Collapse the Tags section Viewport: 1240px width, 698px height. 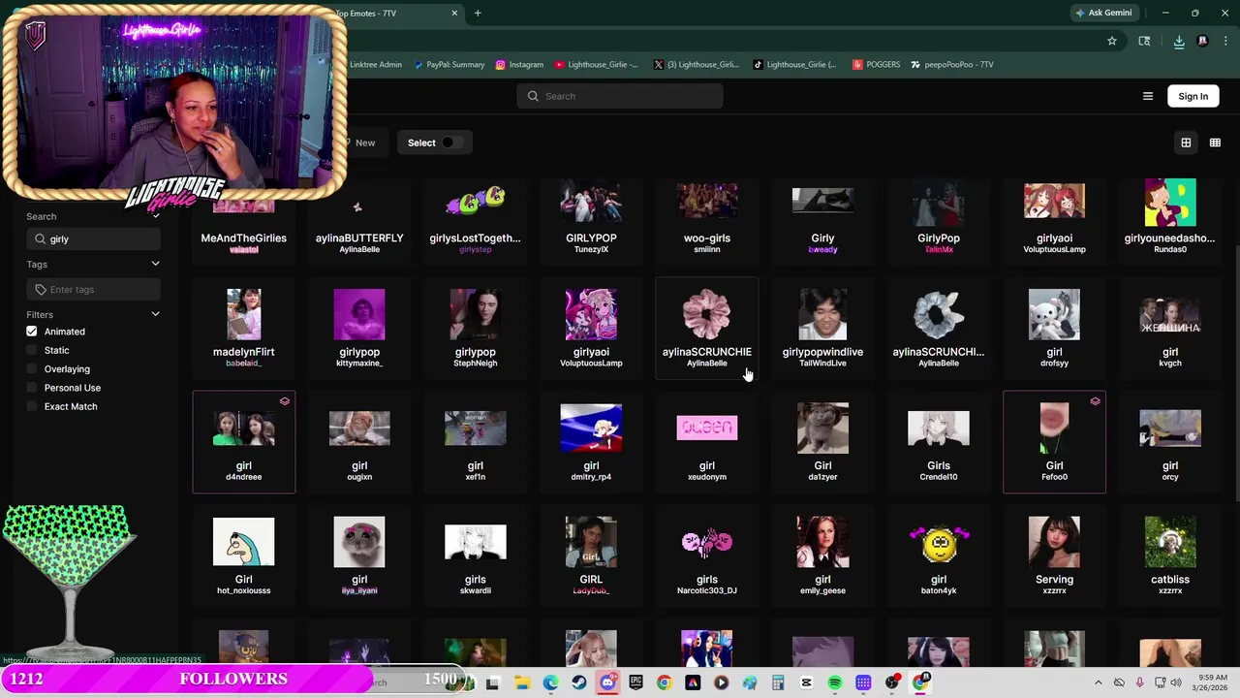click(155, 264)
